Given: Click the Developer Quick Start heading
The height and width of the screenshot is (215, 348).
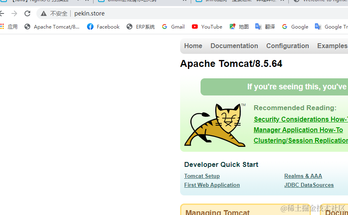Looking at the screenshot, I should pos(221,165).
